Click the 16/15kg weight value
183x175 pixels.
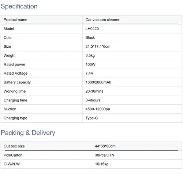click(x=102, y=164)
